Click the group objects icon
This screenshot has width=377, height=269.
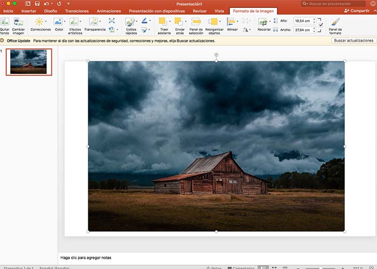246,20
